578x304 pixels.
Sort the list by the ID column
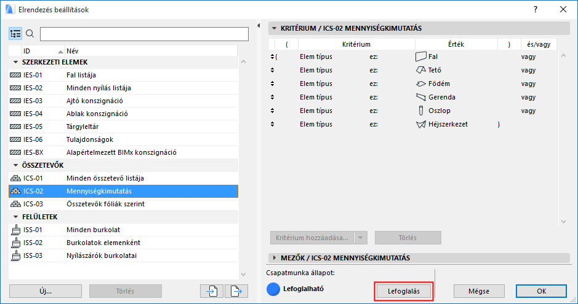[x=42, y=51]
